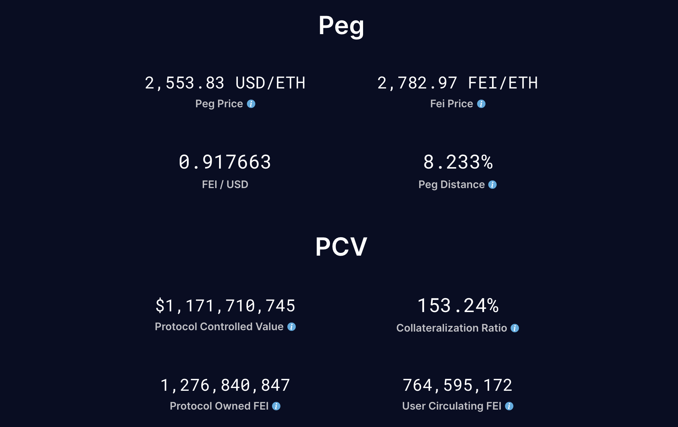Click the Protocol Controlled Value info icon

coord(292,327)
